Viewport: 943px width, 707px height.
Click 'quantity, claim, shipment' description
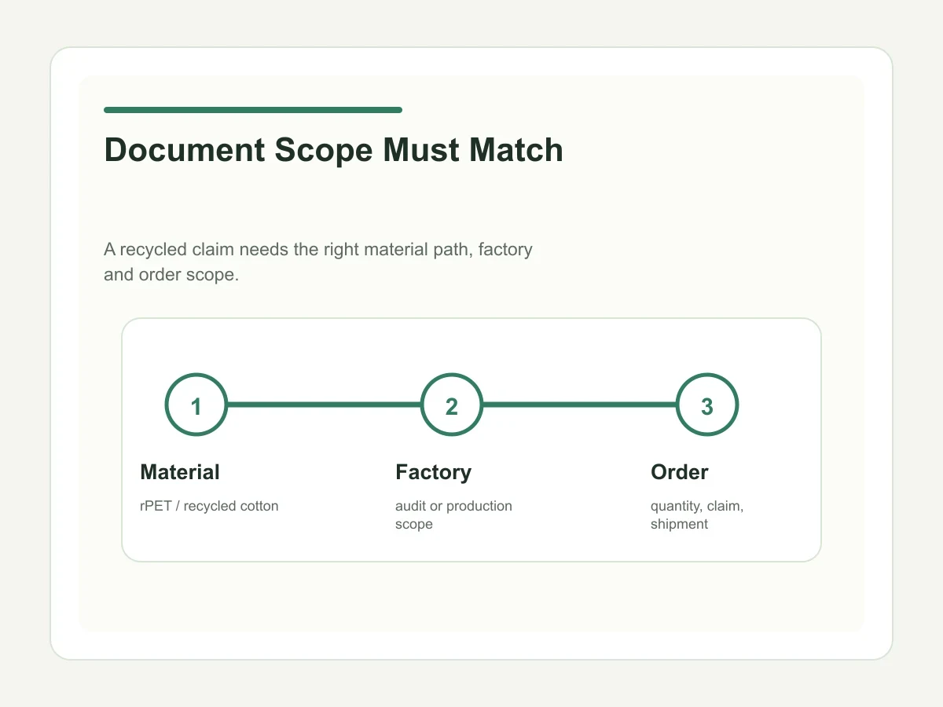point(697,515)
